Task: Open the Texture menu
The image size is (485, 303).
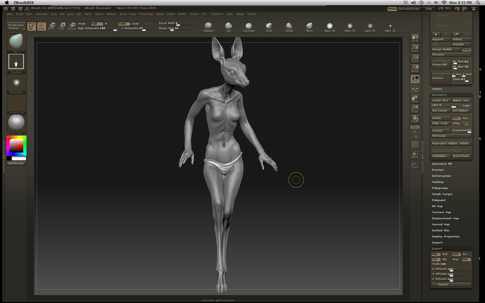Action: (194, 14)
